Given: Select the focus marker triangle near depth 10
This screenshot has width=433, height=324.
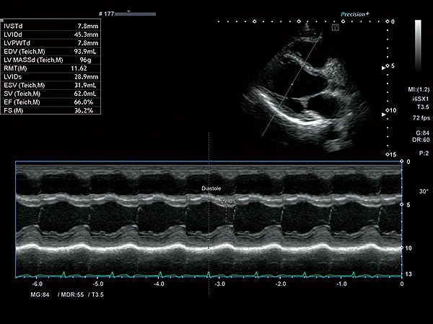Looking at the screenshot, I should point(383,114).
